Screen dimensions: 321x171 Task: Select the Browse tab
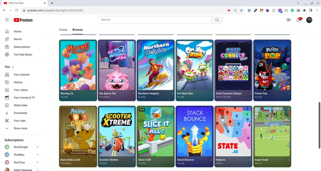pyautogui.click(x=77, y=30)
